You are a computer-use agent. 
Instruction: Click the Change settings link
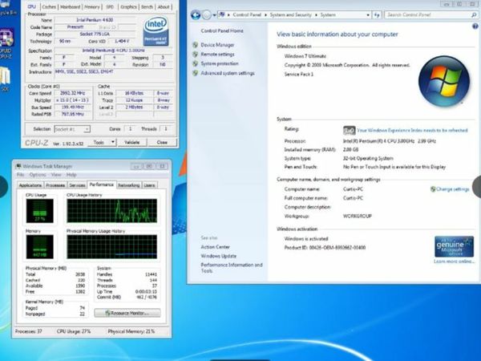pos(452,189)
